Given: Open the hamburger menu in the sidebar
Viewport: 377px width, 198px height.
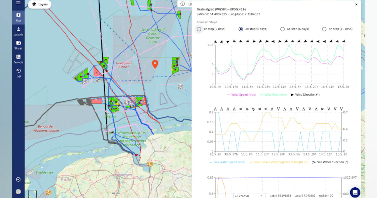Looking at the screenshot, I should click(x=18, y=3).
